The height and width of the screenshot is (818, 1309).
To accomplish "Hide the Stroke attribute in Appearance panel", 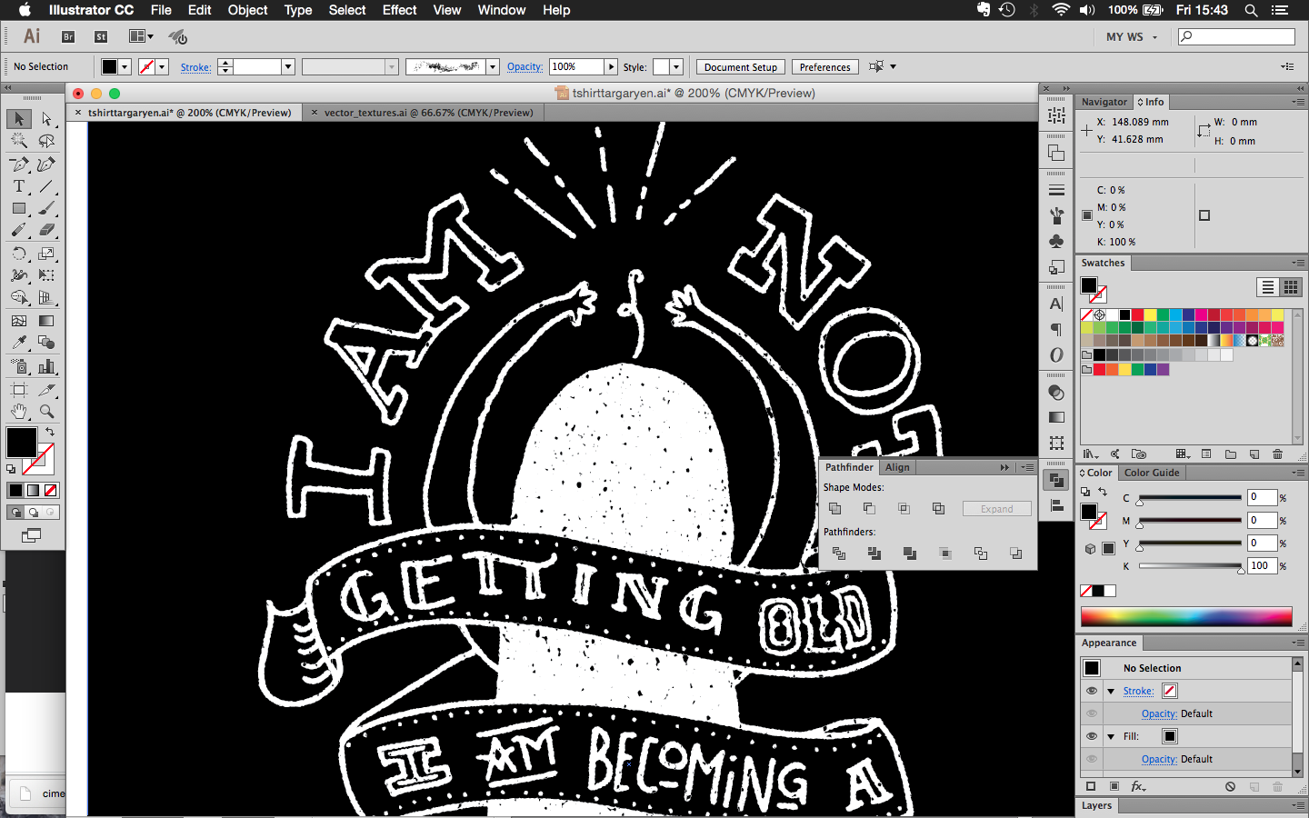I will pos(1092,691).
